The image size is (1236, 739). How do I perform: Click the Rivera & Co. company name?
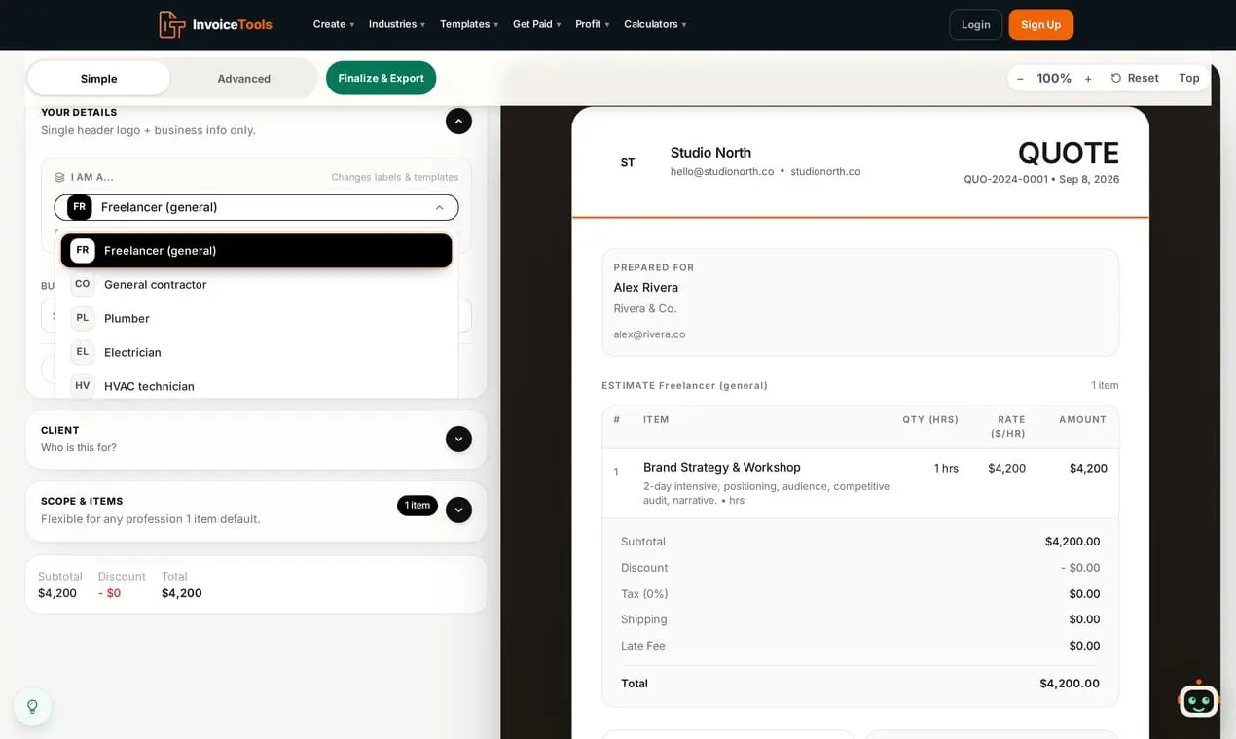pyautogui.click(x=645, y=308)
